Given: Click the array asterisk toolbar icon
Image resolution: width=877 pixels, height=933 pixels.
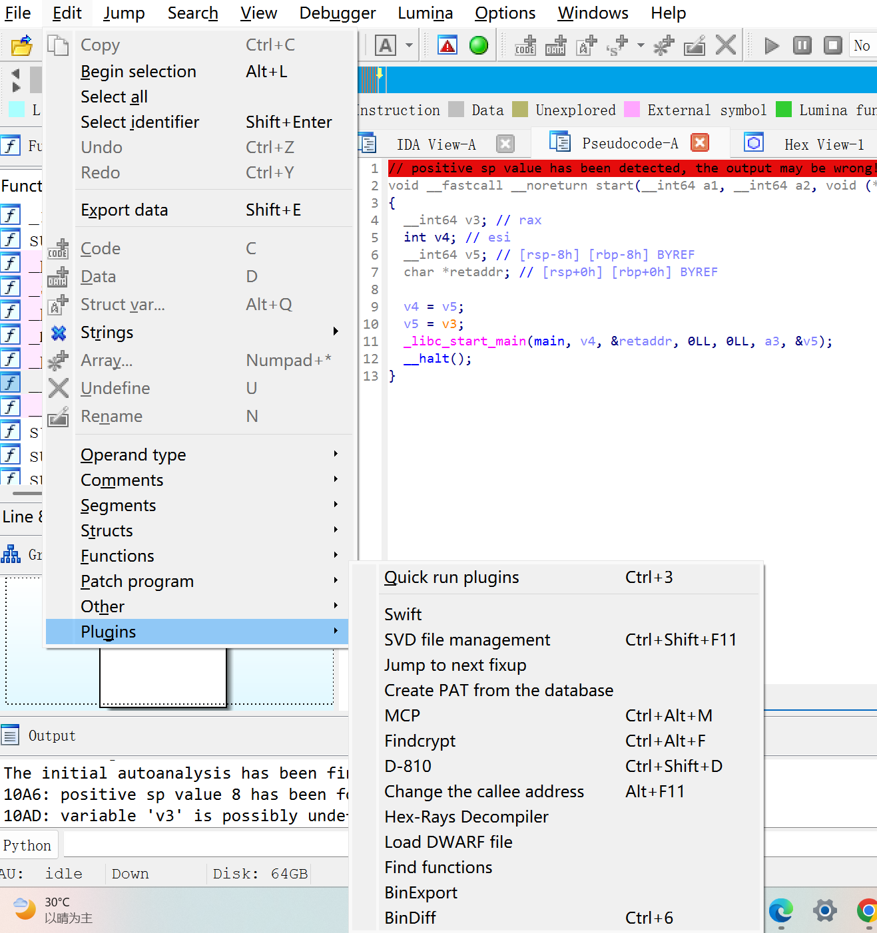Looking at the screenshot, I should (664, 45).
